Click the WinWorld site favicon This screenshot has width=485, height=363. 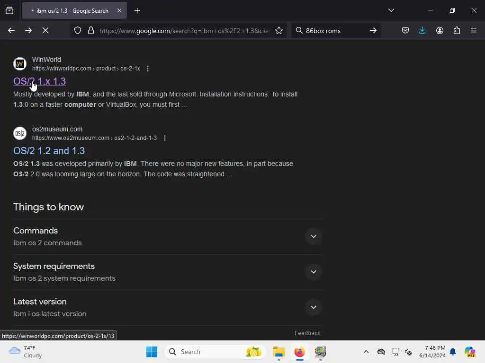click(20, 64)
